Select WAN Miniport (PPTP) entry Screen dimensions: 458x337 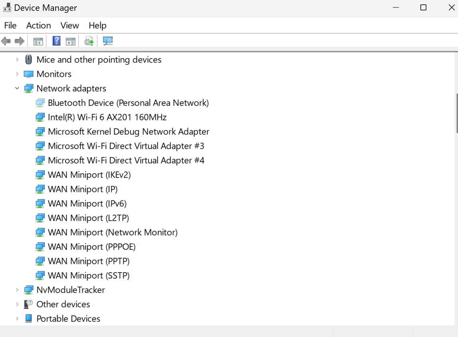pos(88,261)
